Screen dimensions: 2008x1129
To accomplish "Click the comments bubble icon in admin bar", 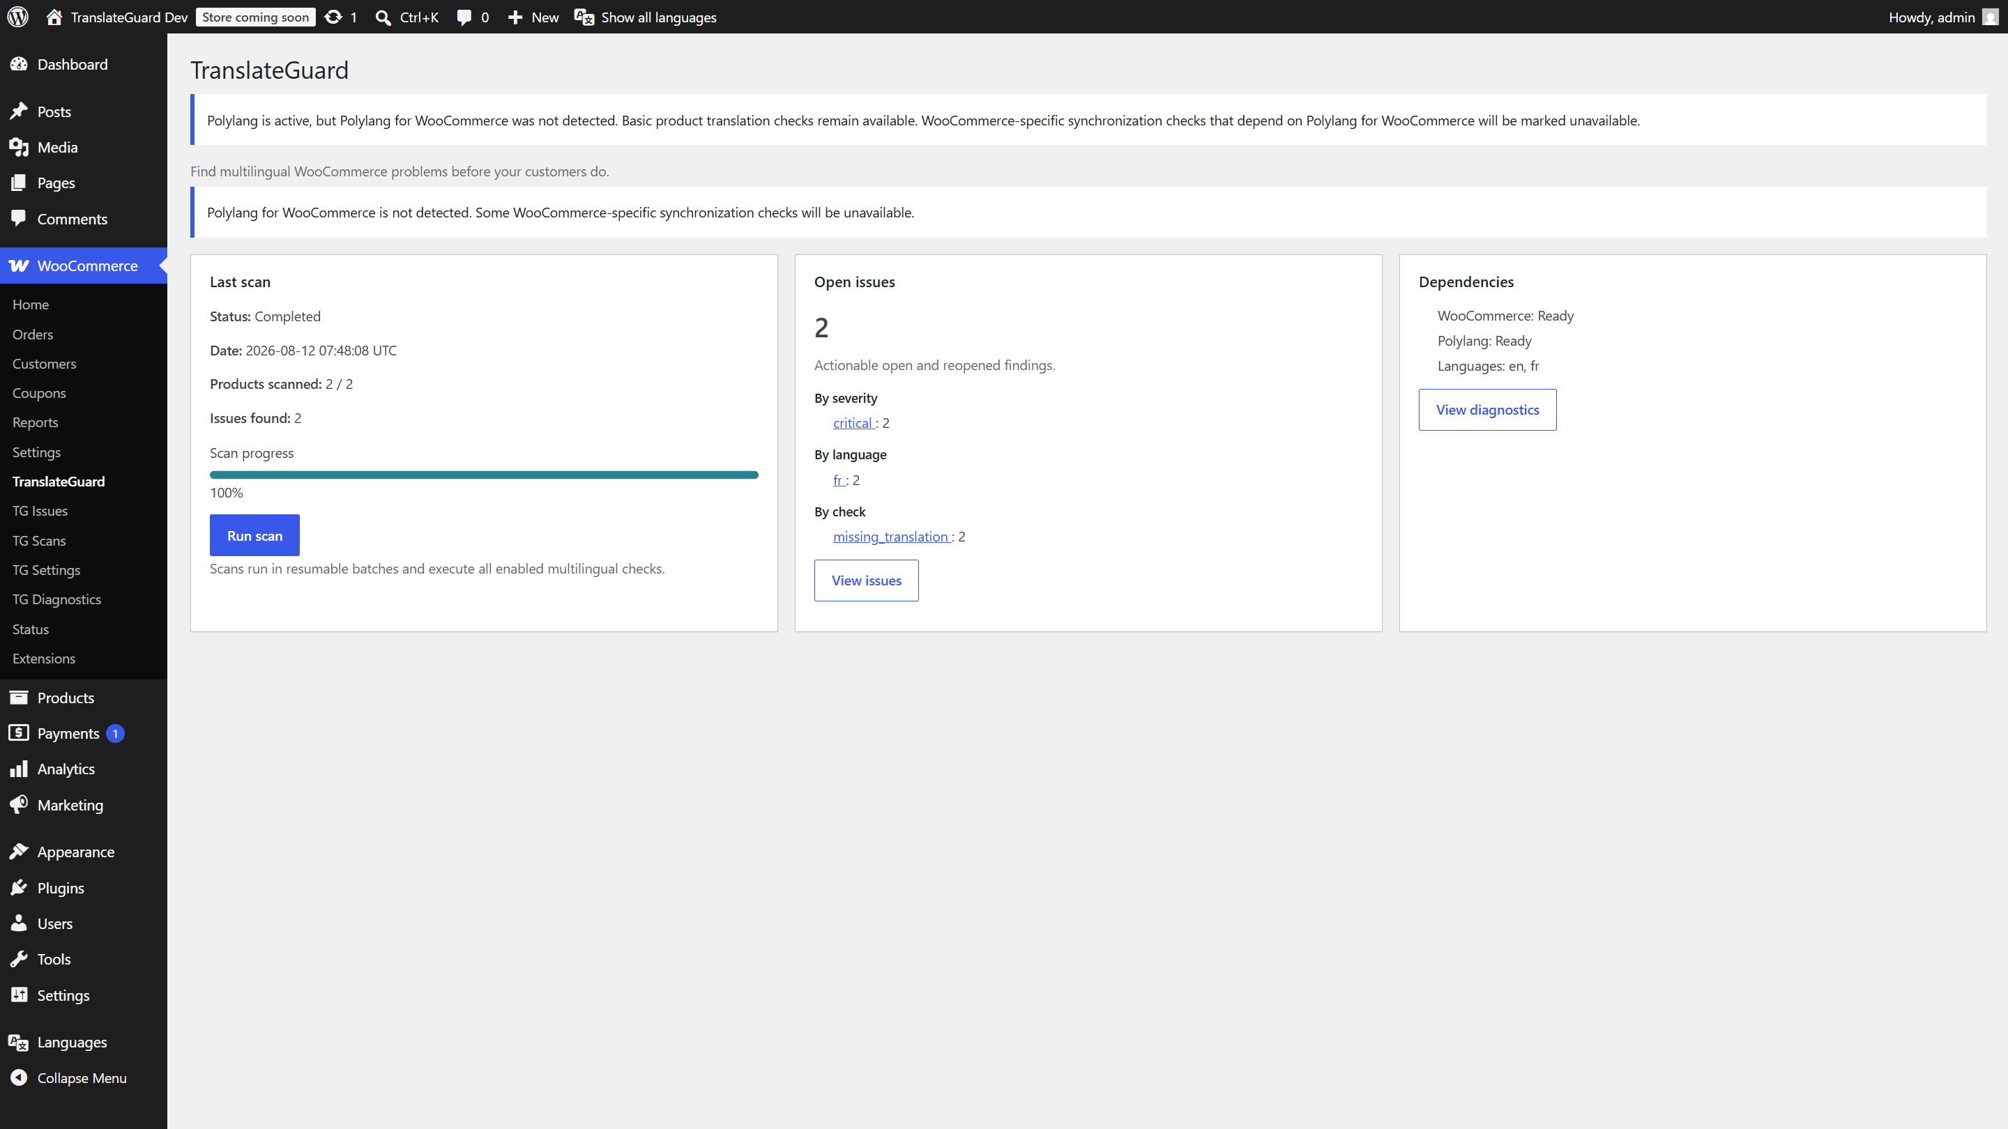I will tap(464, 16).
